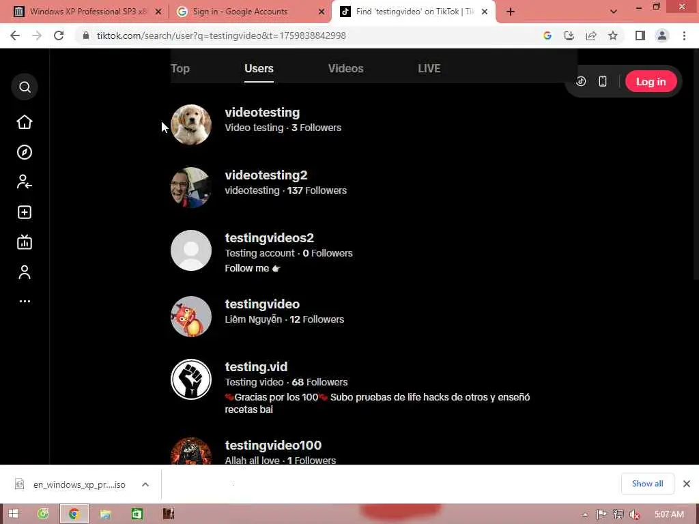The height and width of the screenshot is (524, 699).
Task: Click Show all downloads
Action: (647, 484)
